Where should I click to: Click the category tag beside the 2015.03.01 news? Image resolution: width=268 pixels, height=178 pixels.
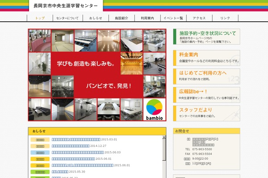[40, 140]
